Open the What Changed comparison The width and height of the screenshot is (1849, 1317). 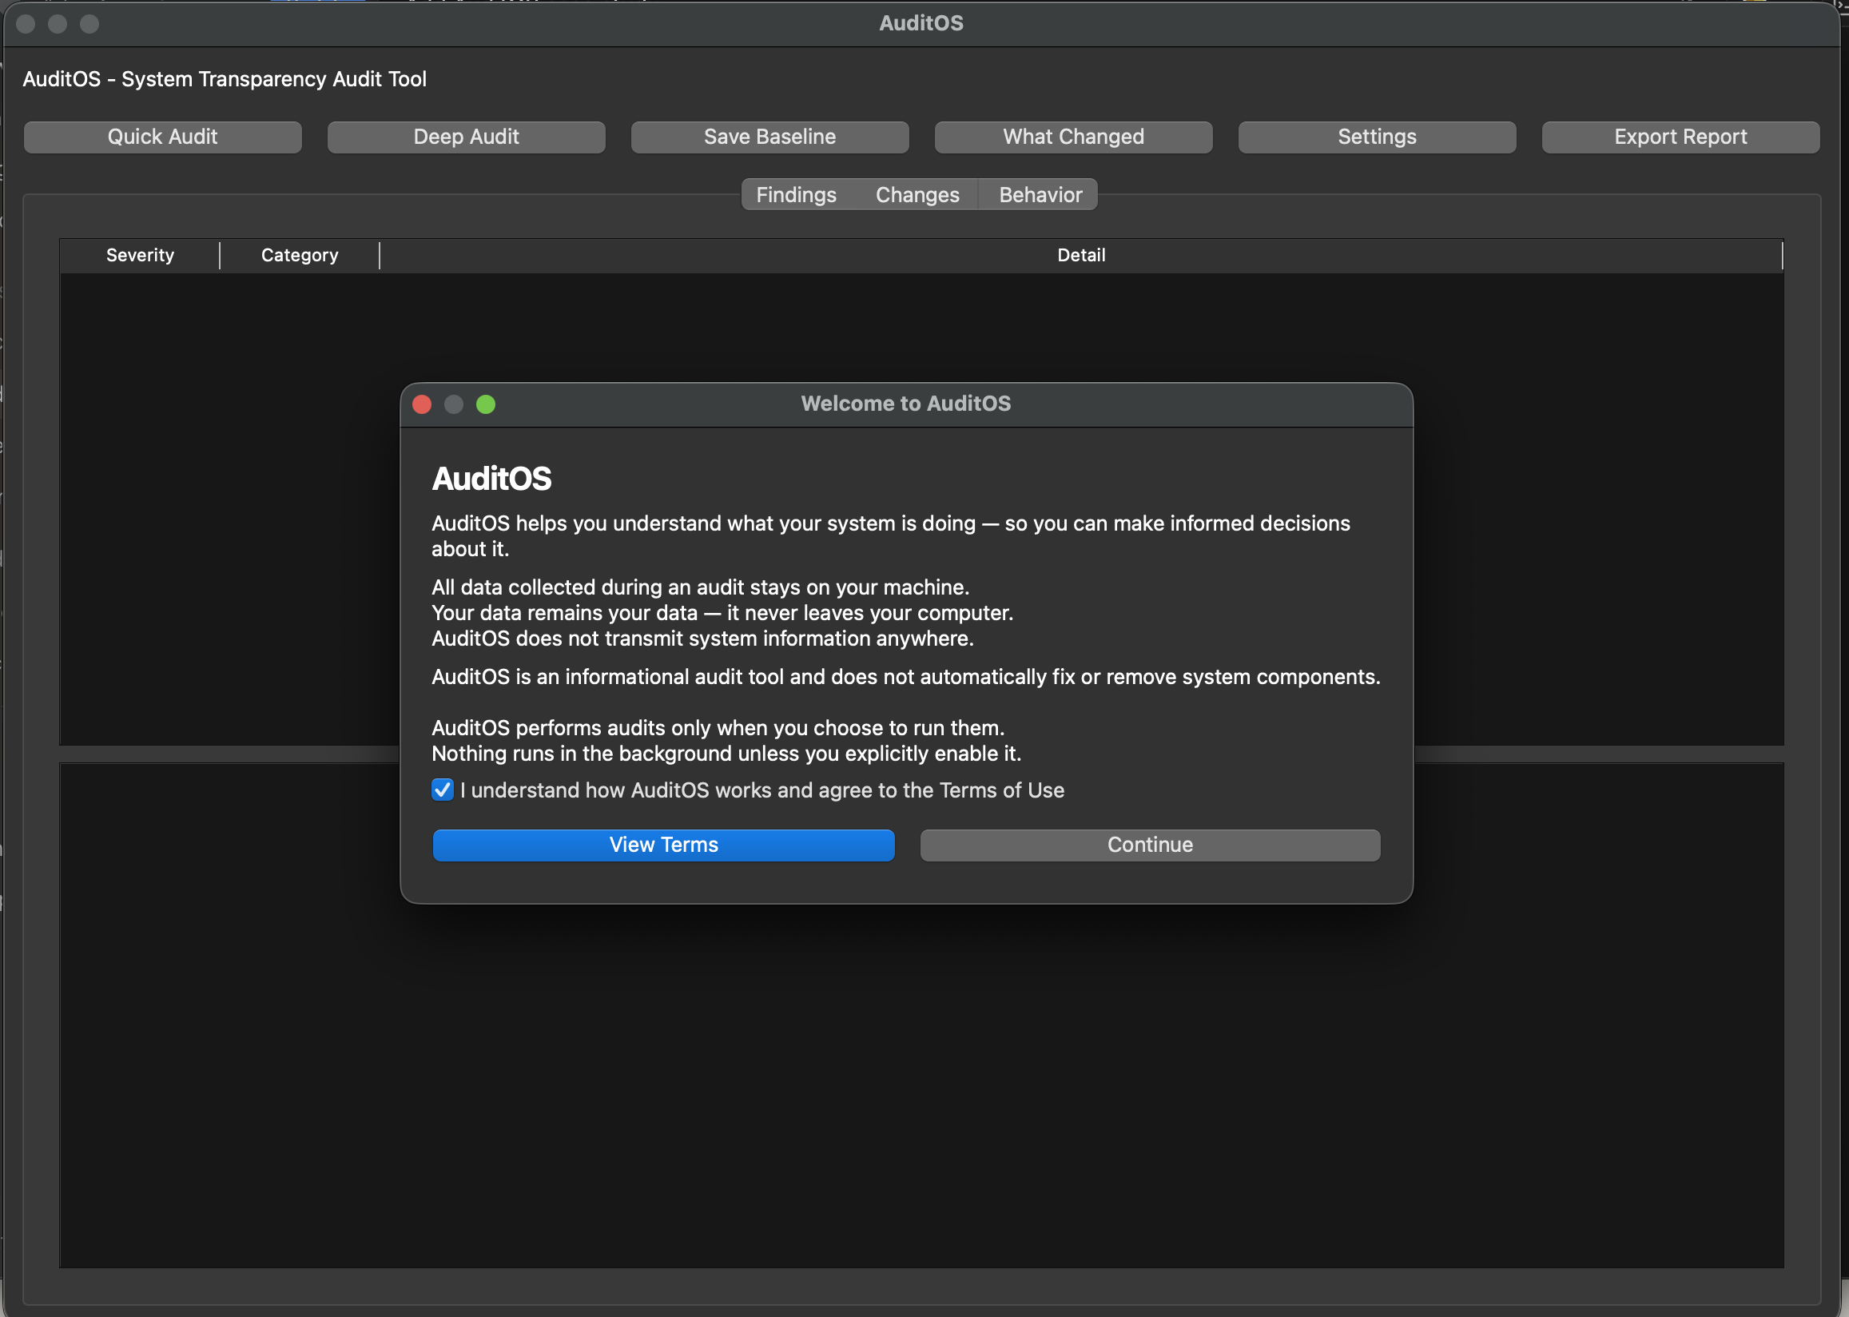point(1073,137)
